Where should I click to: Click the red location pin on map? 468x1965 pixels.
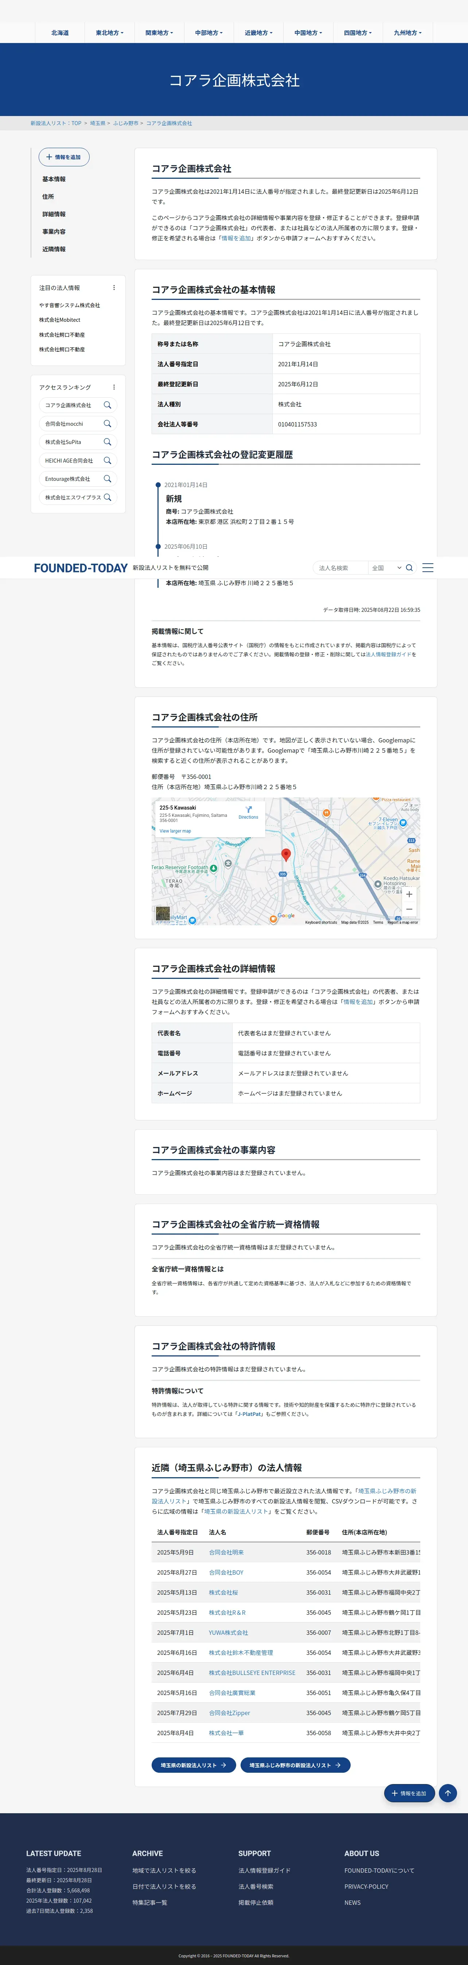tap(286, 855)
